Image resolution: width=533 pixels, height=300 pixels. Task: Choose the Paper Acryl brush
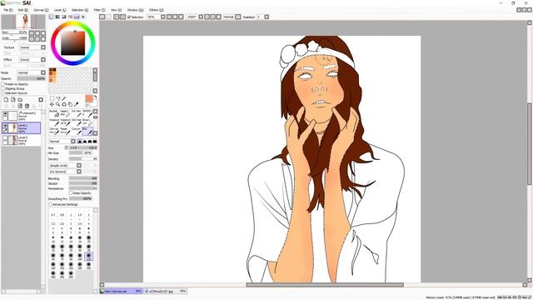pos(65,132)
